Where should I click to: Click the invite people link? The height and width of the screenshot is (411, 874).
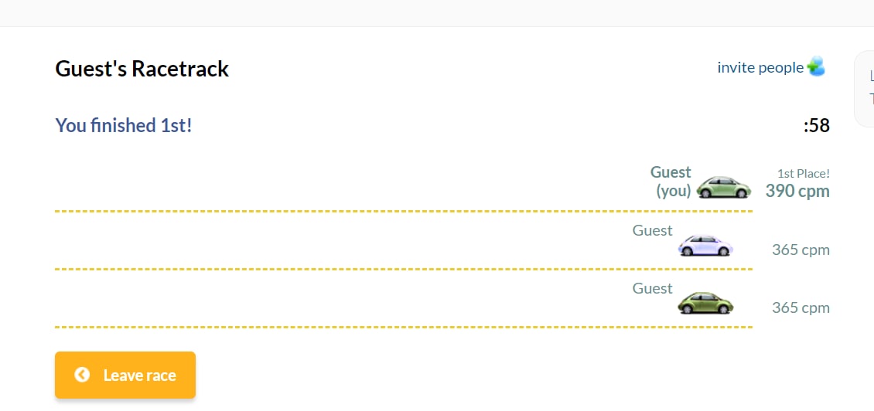point(760,67)
